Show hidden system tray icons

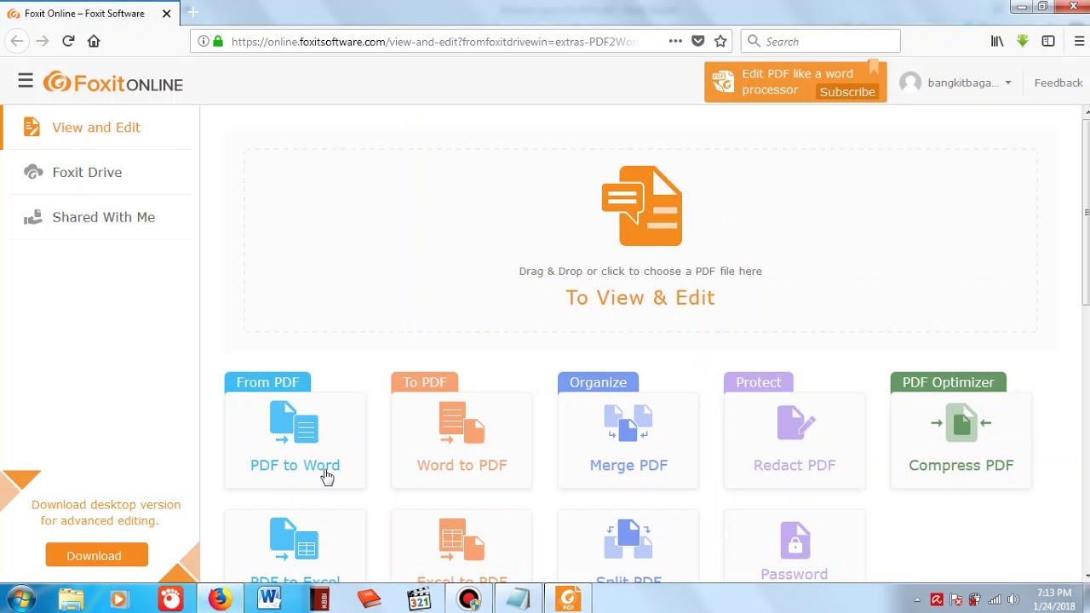pos(917,600)
